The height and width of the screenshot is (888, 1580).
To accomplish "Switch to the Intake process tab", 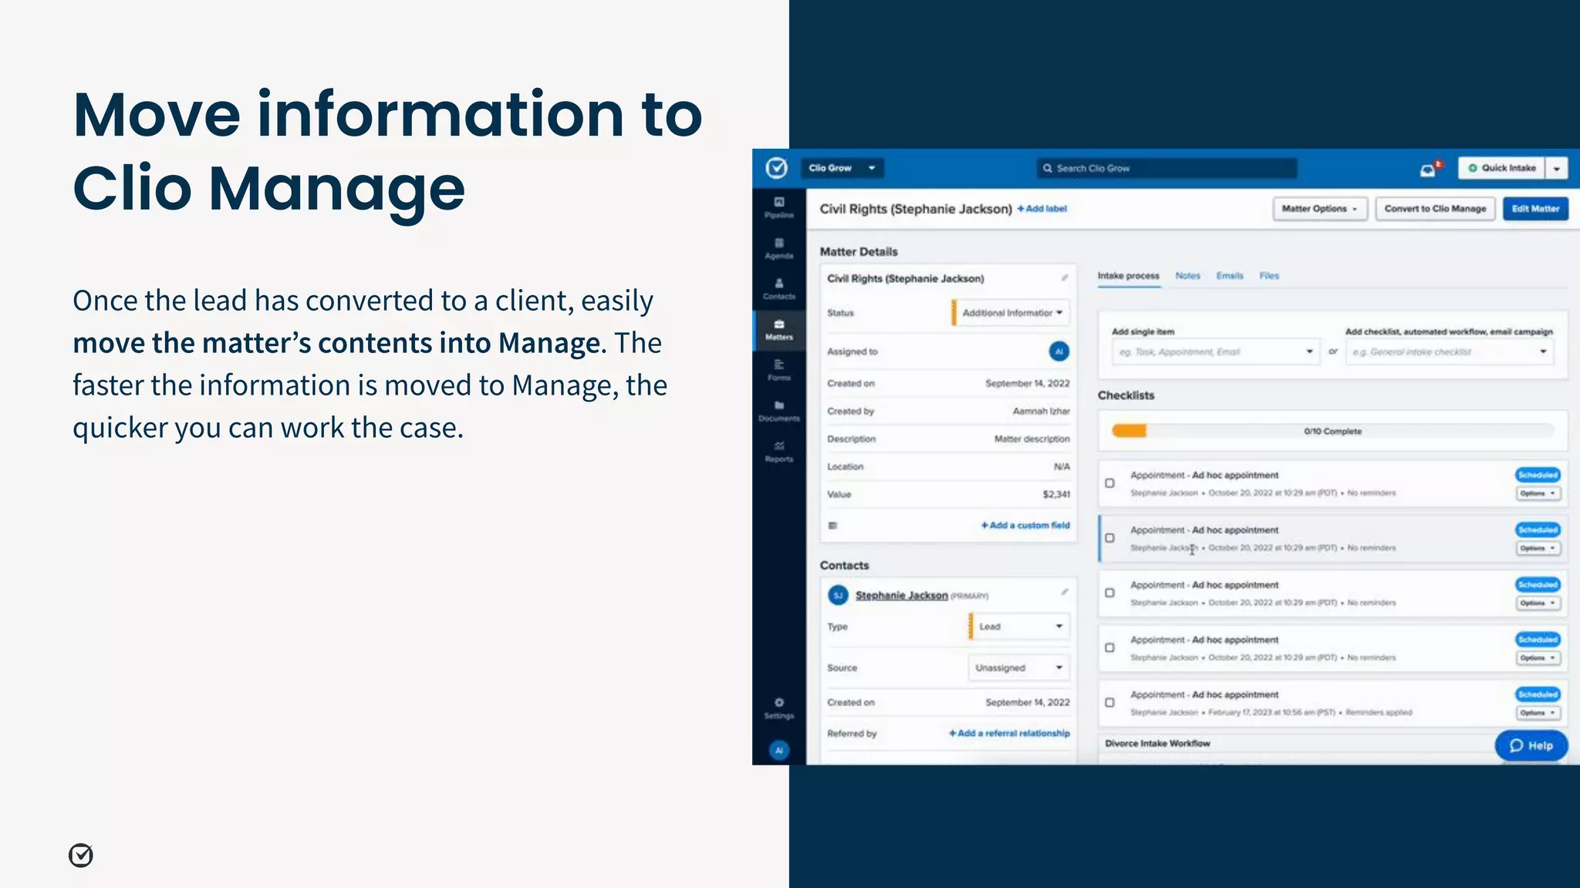I will click(x=1128, y=276).
